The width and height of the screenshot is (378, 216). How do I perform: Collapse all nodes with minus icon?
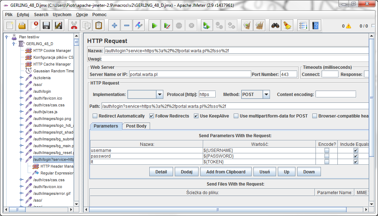pos(127,25)
